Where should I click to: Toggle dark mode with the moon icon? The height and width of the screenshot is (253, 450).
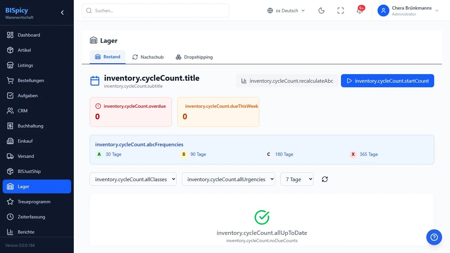tap(322, 11)
